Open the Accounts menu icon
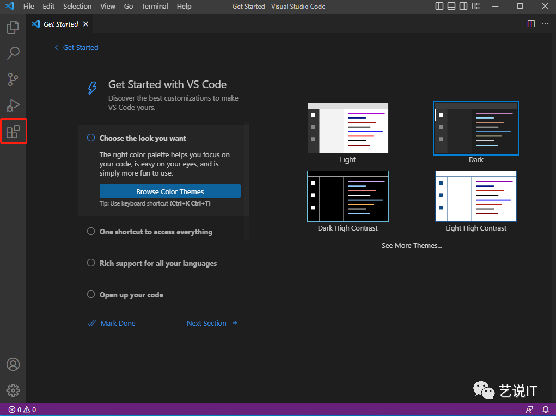Viewport: 556px width, 416px height. pos(13,364)
